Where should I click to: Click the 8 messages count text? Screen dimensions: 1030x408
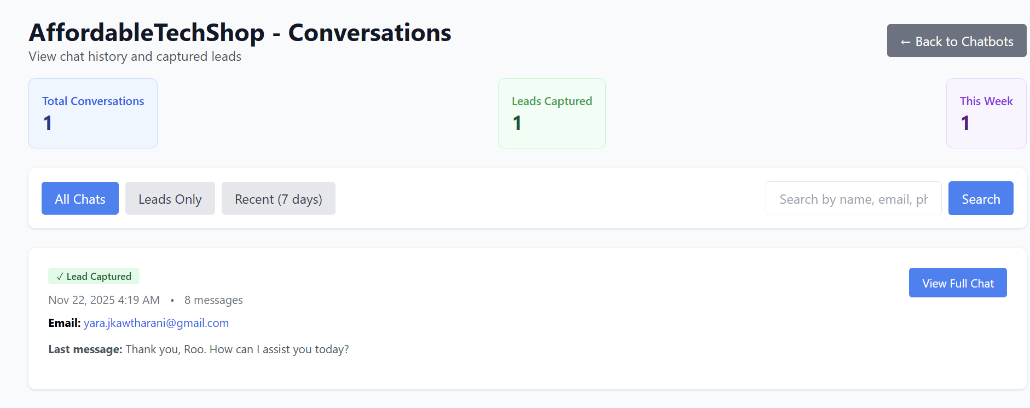213,300
